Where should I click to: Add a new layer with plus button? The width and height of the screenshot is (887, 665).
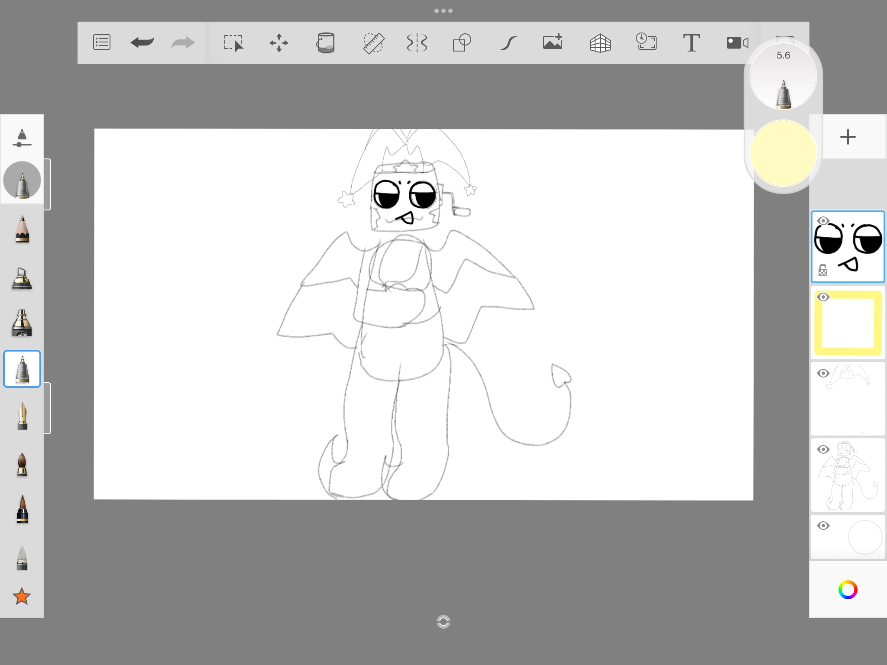[848, 137]
